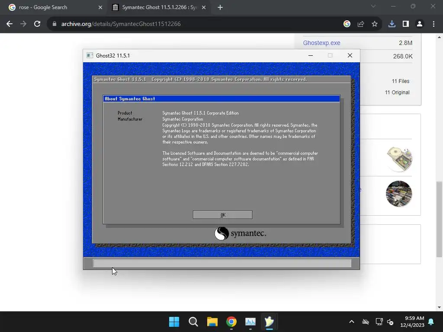Switch to Chrome from the taskbar
The image size is (443, 332).
pos(231,322)
